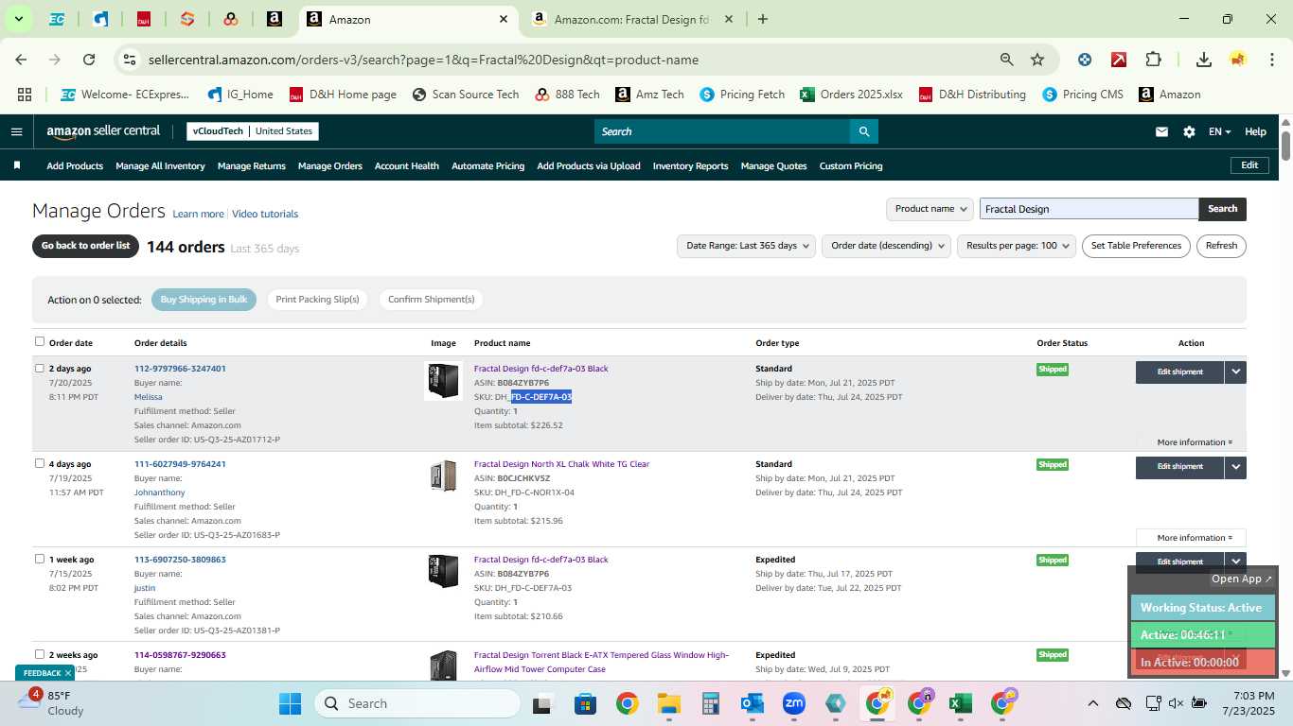Open the EN language dropdown
Image resolution: width=1293 pixels, height=726 pixels.
(1219, 132)
